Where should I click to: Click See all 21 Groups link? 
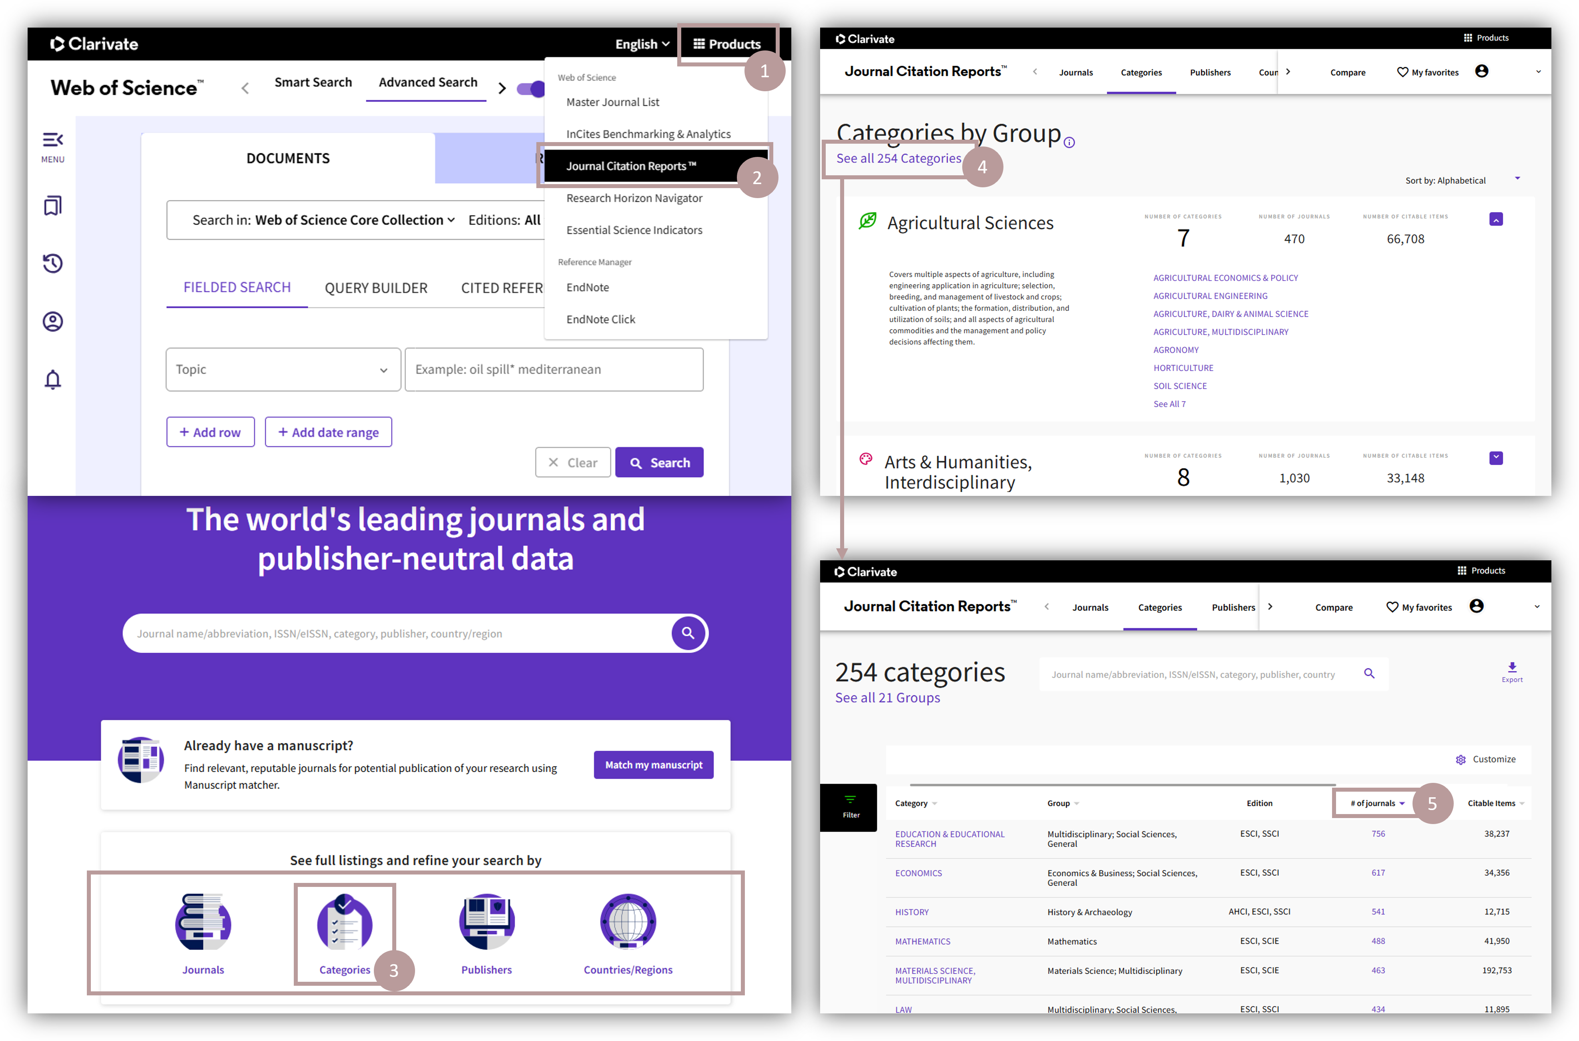coord(887,698)
